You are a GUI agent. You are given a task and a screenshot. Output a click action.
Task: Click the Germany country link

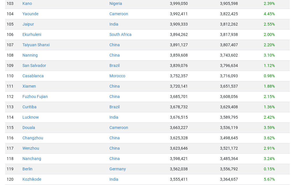click(x=118, y=169)
